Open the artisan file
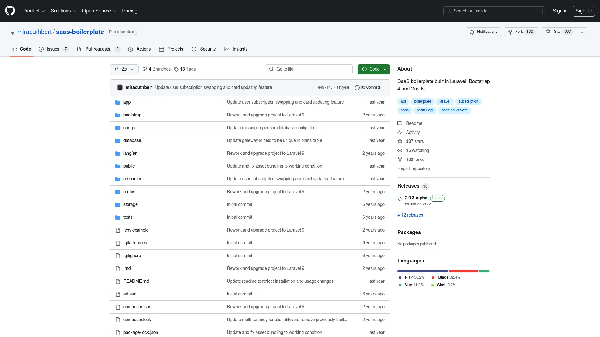 (130, 294)
